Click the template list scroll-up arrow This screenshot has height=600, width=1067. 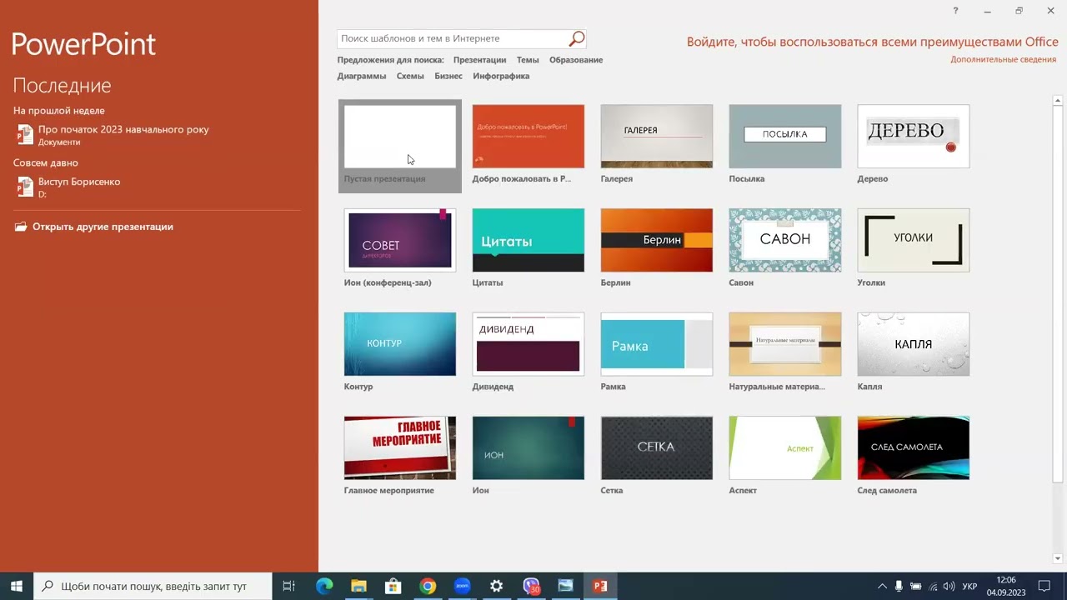(1058, 100)
